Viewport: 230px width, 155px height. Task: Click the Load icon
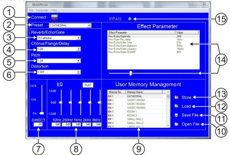(x=176, y=106)
